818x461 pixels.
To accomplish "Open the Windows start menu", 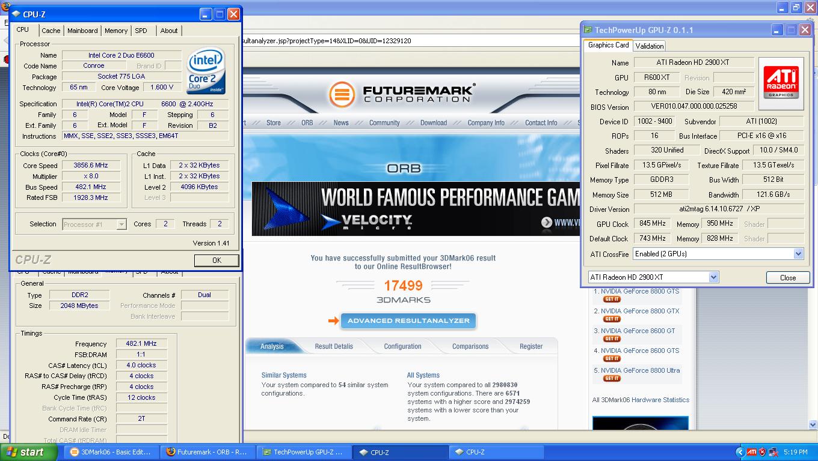I will tap(29, 452).
